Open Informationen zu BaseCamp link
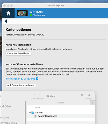Image resolution: width=108 pixels, height=124 pixels. [x=20, y=79]
